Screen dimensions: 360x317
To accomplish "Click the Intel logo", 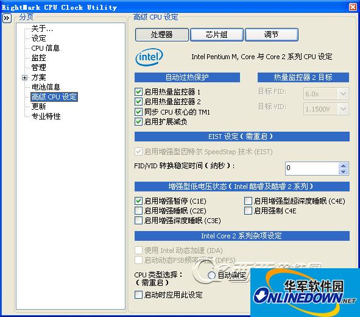I will point(149,57).
